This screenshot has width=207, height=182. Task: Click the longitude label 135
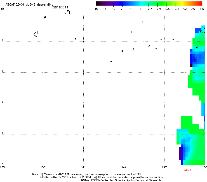[2, 167]
